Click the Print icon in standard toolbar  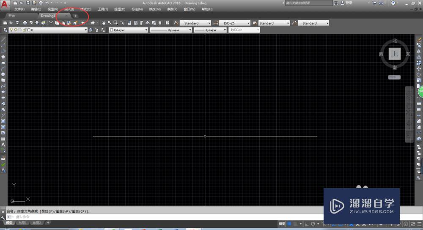(x=25, y=23)
